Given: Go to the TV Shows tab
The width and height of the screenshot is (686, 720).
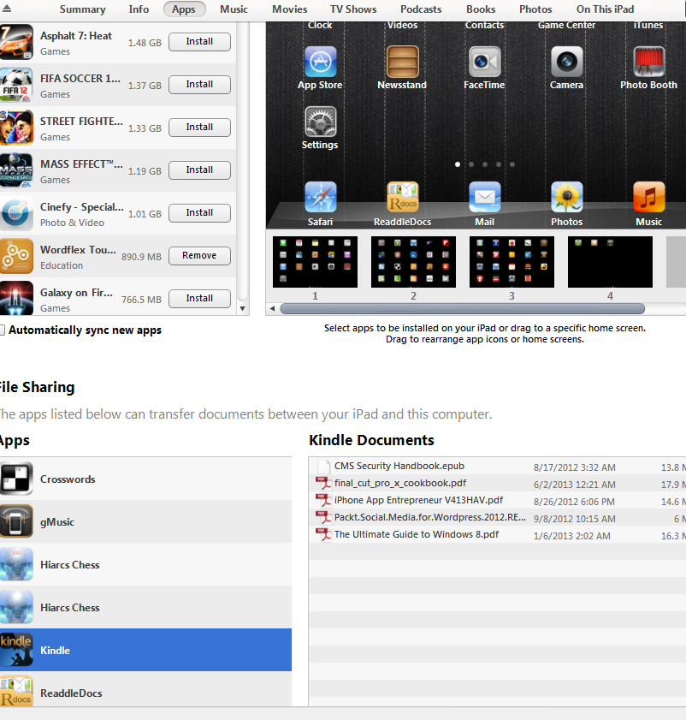Looking at the screenshot, I should [x=353, y=9].
